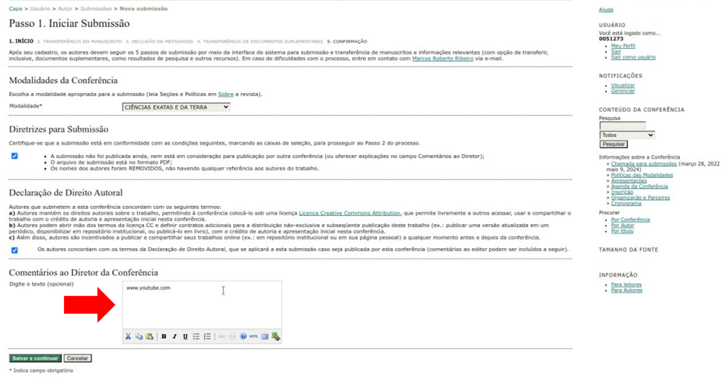Screen dimensions: 722x380
Task: Click the Pesquisar button in the sidebar
Action: coord(614,144)
